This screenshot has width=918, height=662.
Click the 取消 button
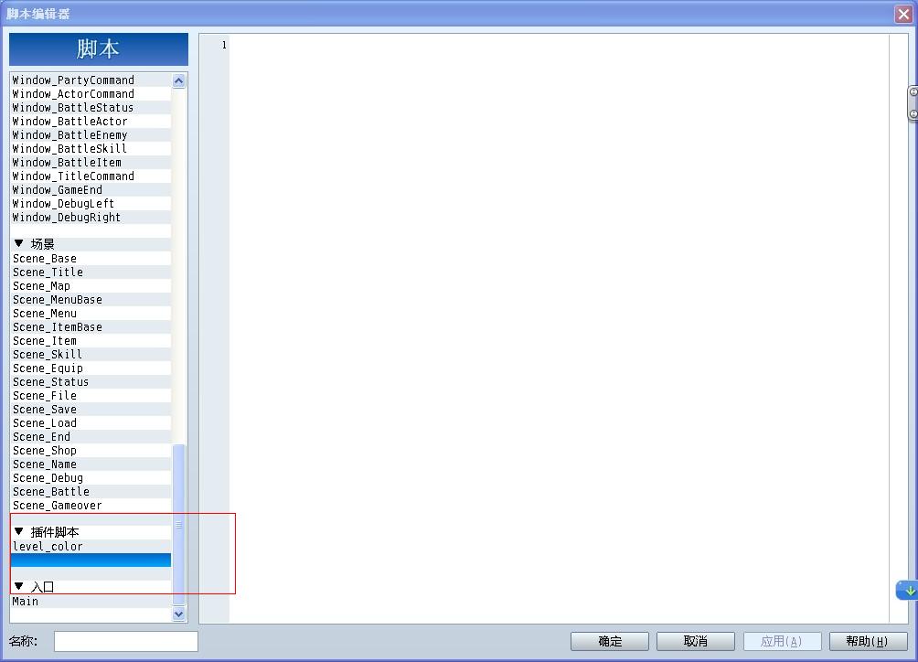(696, 641)
